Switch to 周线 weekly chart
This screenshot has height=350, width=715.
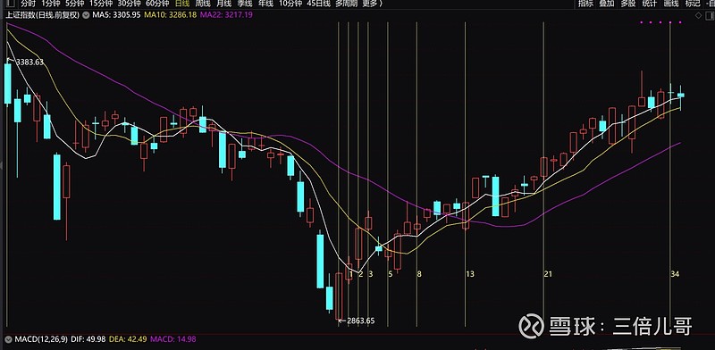[203, 4]
